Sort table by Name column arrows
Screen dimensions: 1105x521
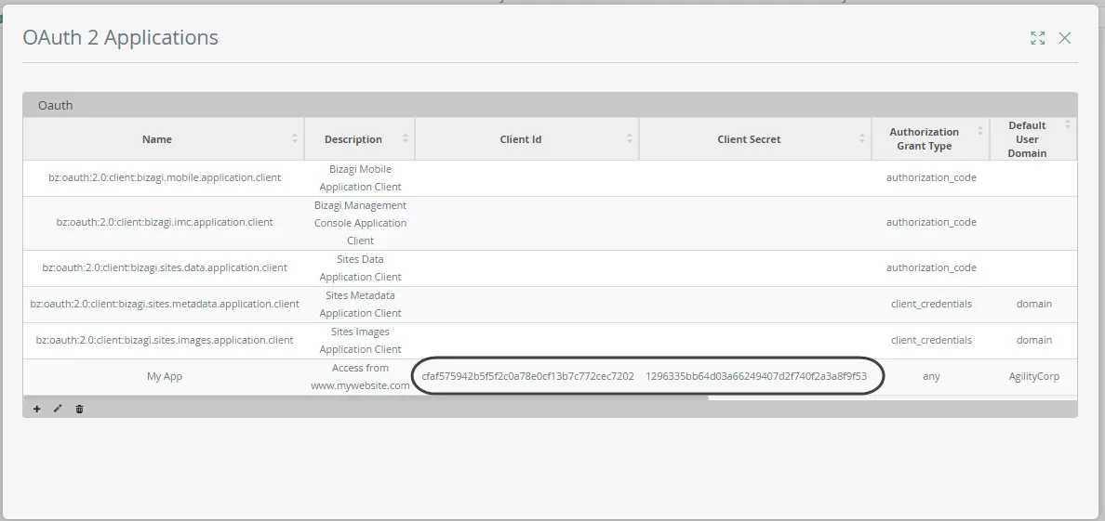295,138
